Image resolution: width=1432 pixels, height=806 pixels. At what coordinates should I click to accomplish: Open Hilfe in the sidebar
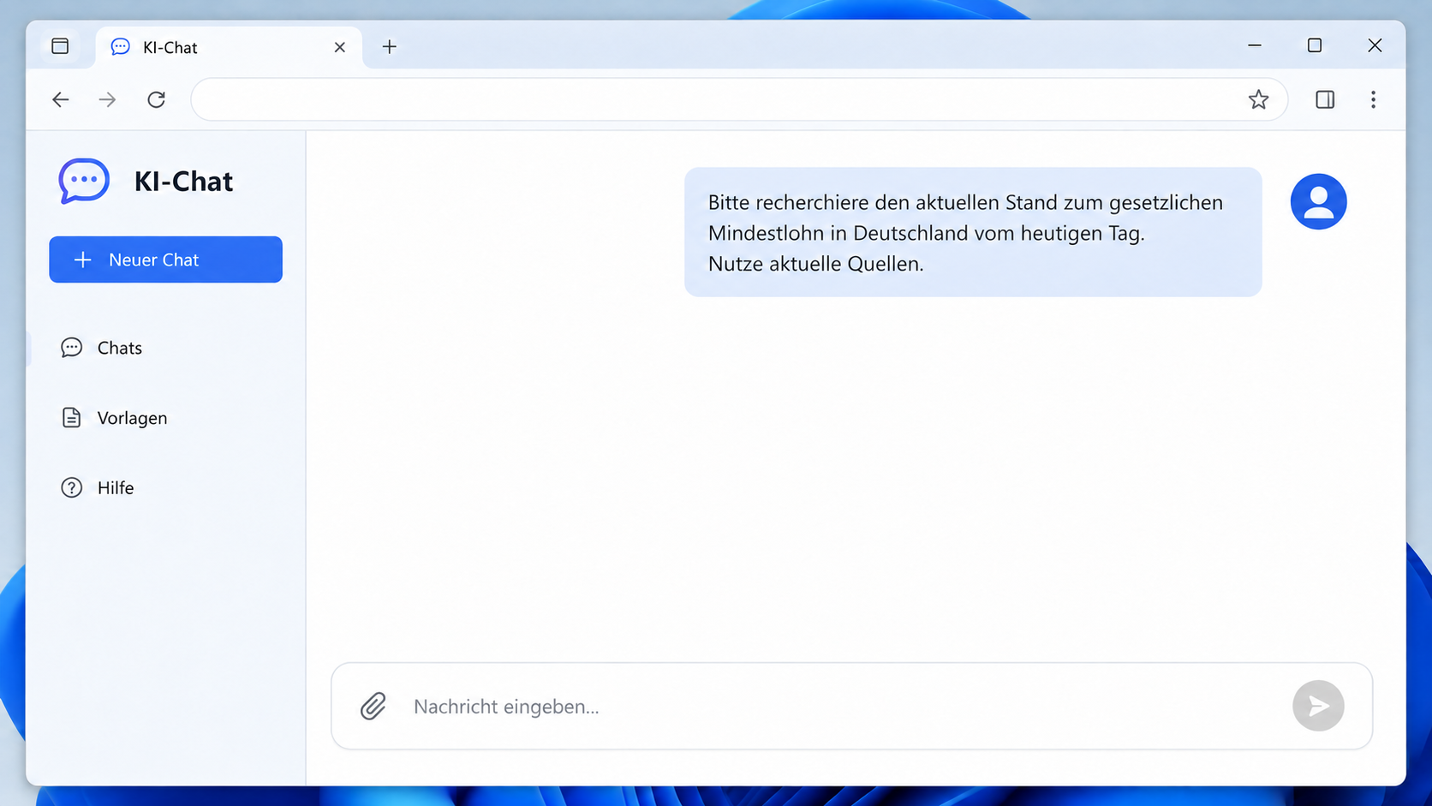tap(97, 487)
